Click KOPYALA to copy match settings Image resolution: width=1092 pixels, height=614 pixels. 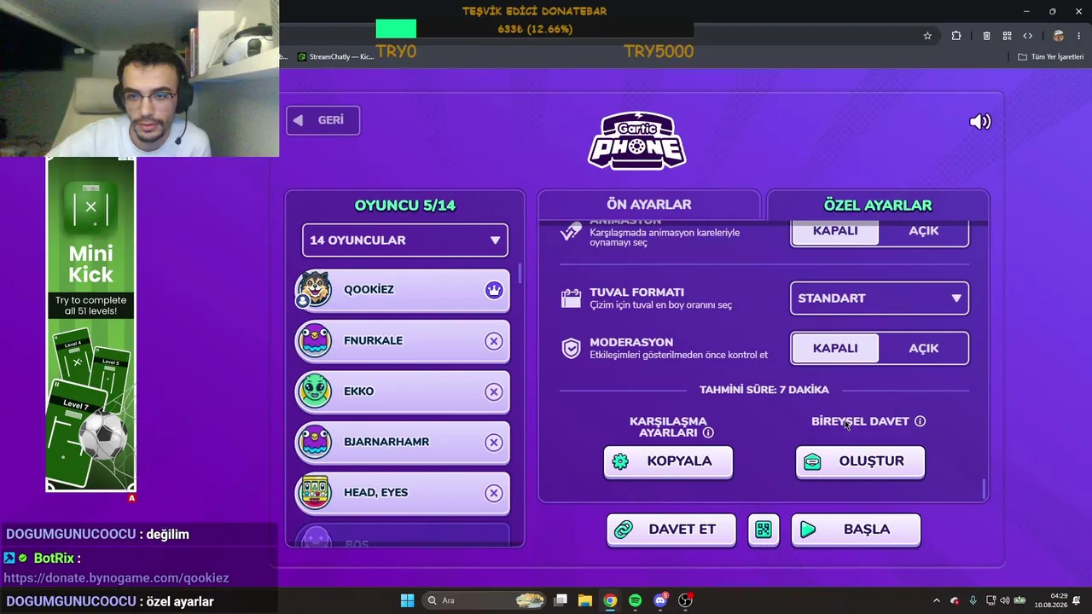click(668, 461)
